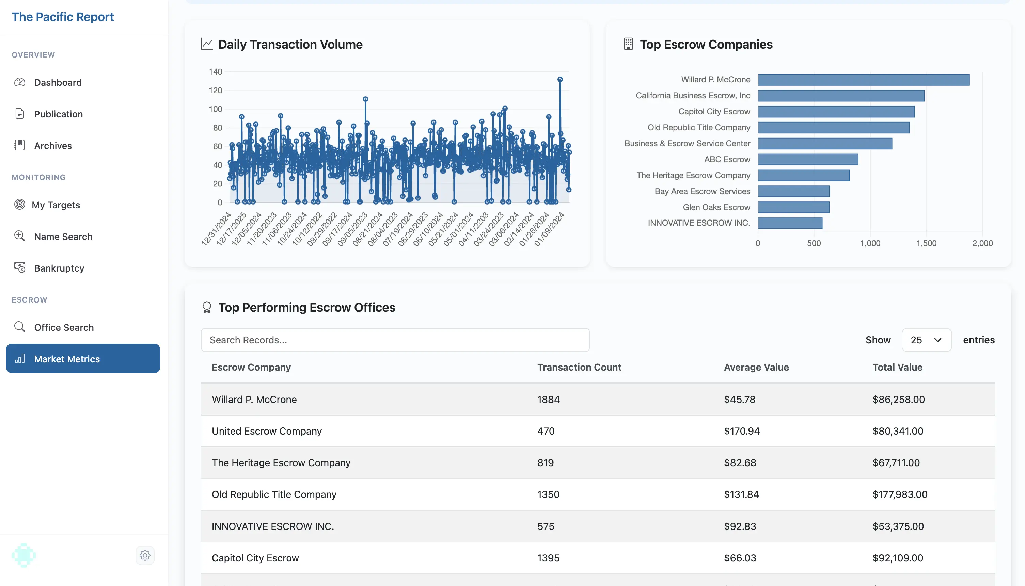Click transaction count 470
1025x586 pixels.
(546, 431)
